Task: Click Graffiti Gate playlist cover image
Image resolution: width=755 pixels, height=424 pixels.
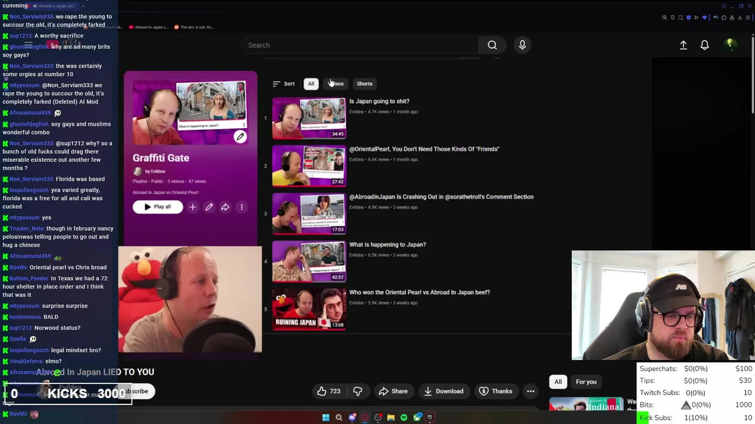Action: 190,112
